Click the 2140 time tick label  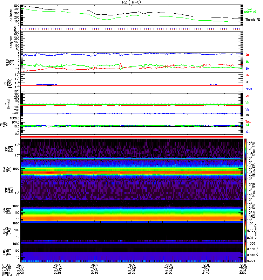[206, 273]
